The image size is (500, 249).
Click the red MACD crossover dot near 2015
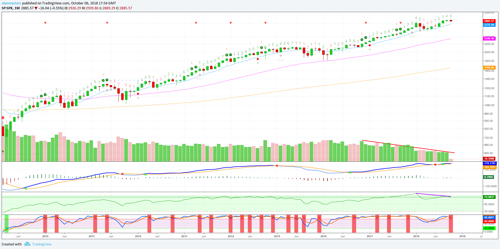click(x=277, y=166)
